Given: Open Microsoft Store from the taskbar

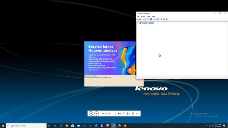Looking at the screenshot, I should 73,126.
